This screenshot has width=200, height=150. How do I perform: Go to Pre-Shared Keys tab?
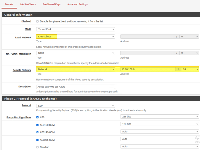click(51, 4)
